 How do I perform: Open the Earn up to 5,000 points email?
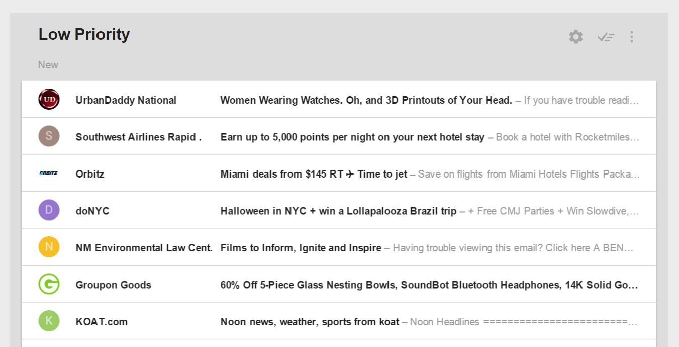[x=352, y=137]
